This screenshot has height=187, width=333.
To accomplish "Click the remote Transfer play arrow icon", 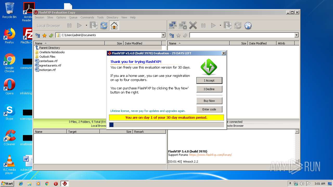I will point(213,25).
